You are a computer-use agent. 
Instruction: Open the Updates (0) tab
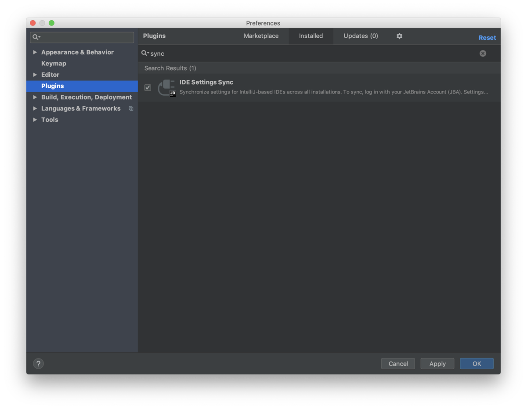(361, 36)
